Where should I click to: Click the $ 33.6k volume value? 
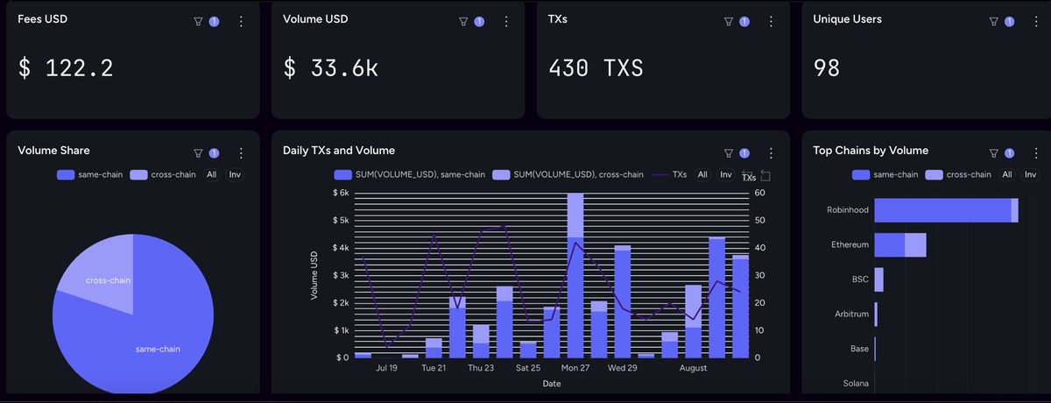pyautogui.click(x=330, y=67)
